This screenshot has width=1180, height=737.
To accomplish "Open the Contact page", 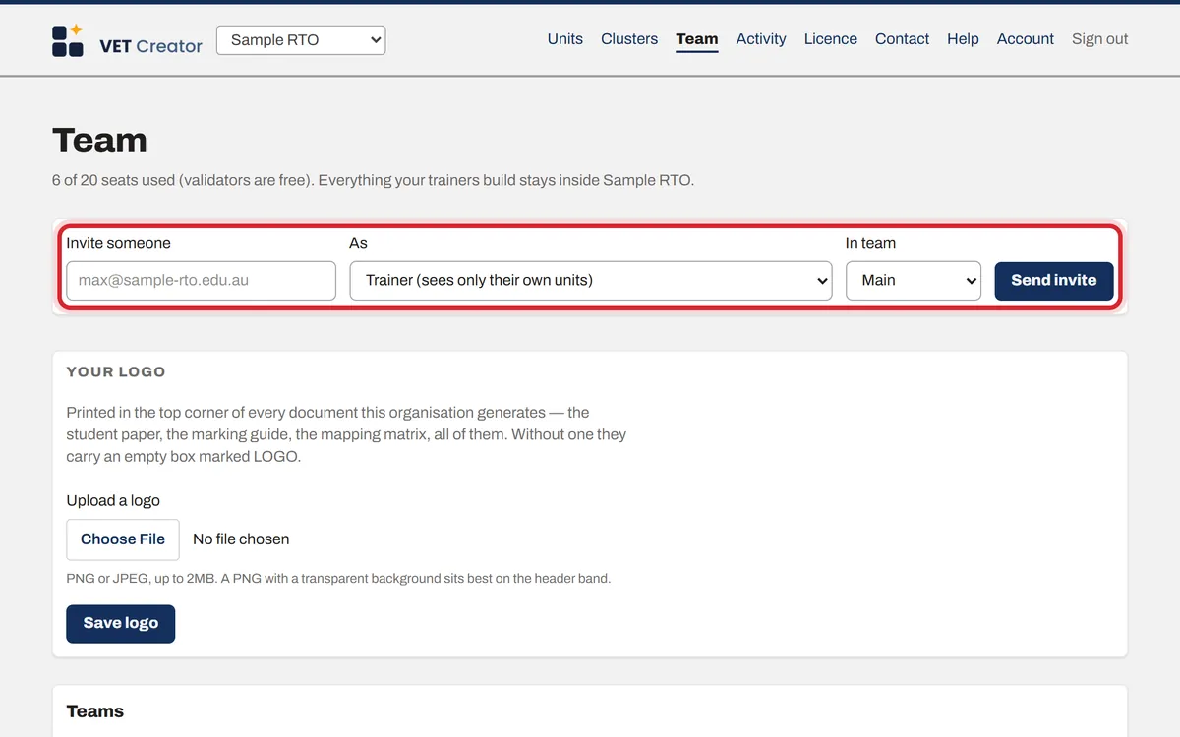I will [902, 39].
